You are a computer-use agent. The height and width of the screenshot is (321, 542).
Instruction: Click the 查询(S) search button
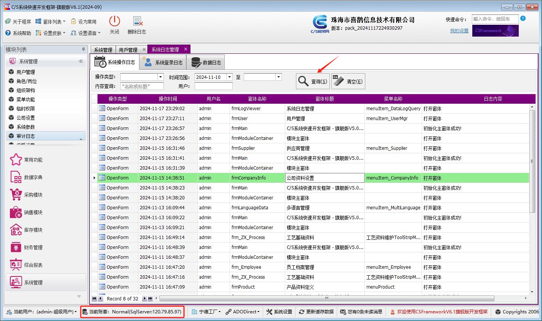point(312,81)
